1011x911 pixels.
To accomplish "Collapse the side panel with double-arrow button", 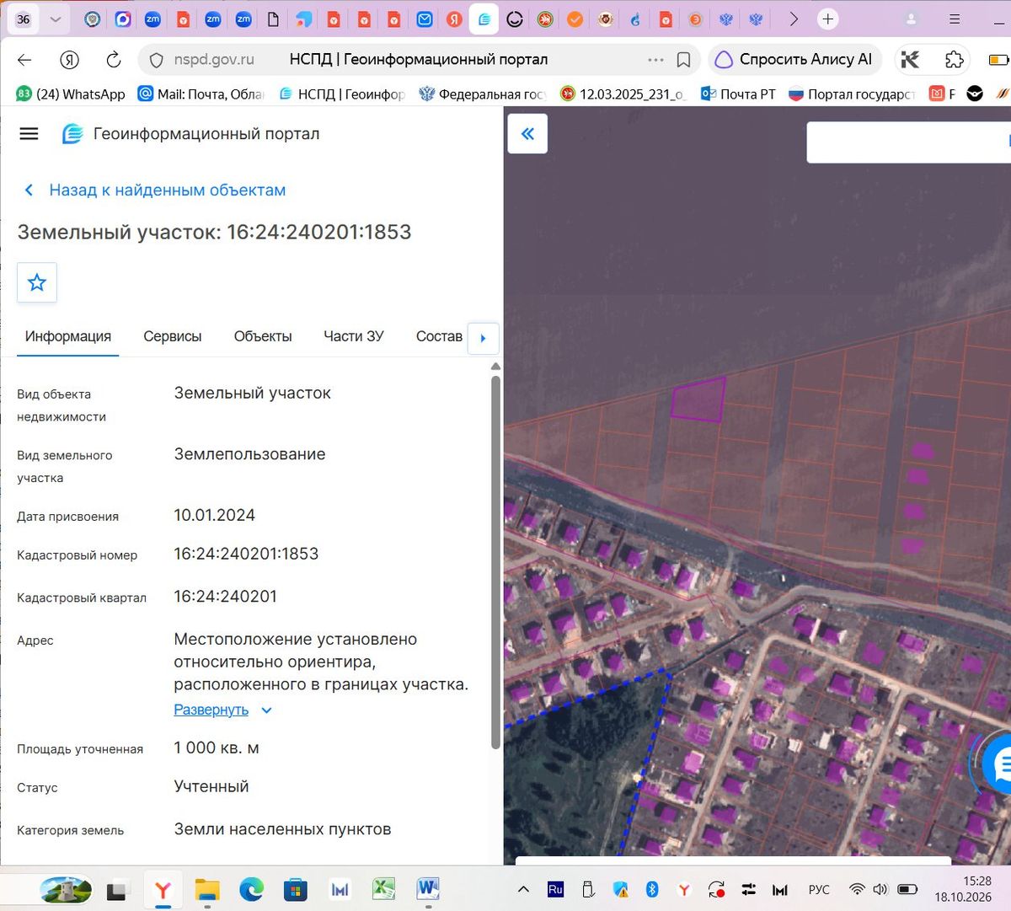I will (527, 133).
